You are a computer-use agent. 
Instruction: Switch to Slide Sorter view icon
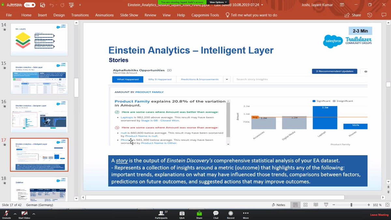(x=305, y=205)
